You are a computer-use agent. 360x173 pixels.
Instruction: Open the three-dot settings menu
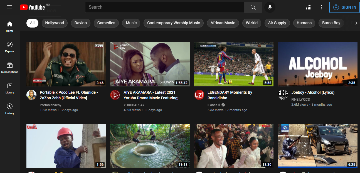click(322, 7)
